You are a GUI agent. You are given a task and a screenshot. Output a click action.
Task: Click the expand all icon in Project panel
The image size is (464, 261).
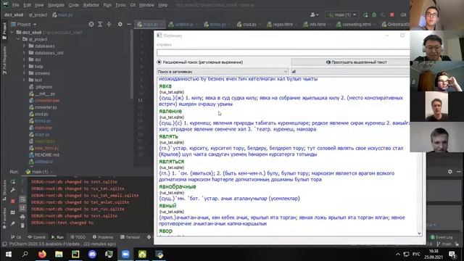(x=100, y=24)
